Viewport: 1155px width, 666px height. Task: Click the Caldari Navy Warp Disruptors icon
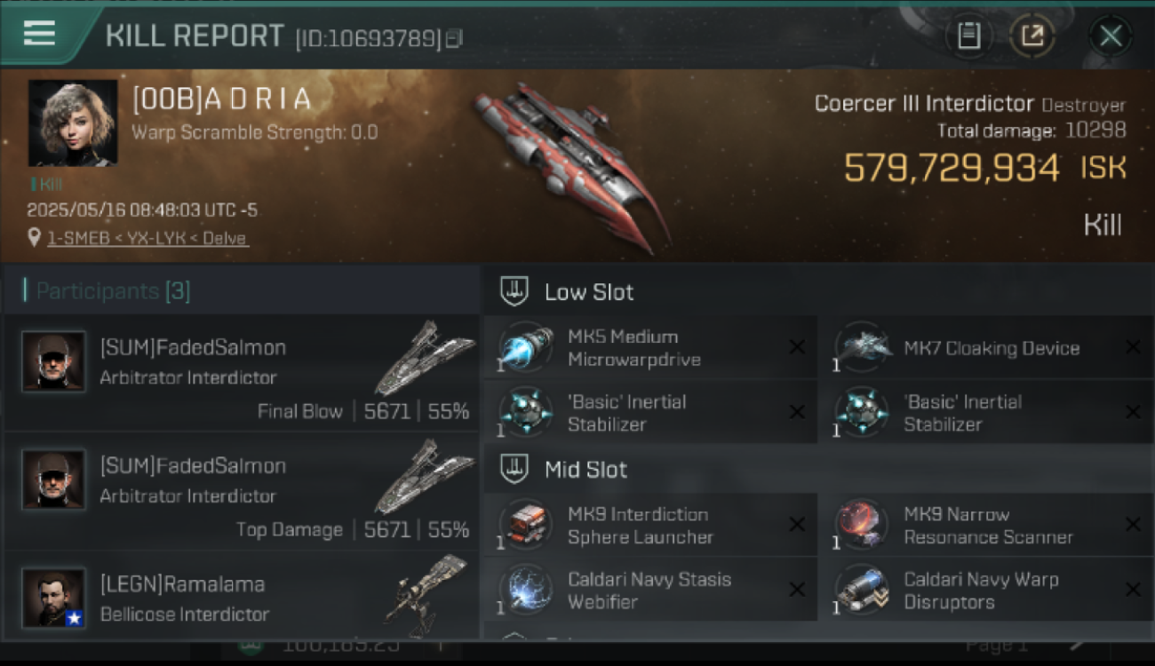click(862, 590)
